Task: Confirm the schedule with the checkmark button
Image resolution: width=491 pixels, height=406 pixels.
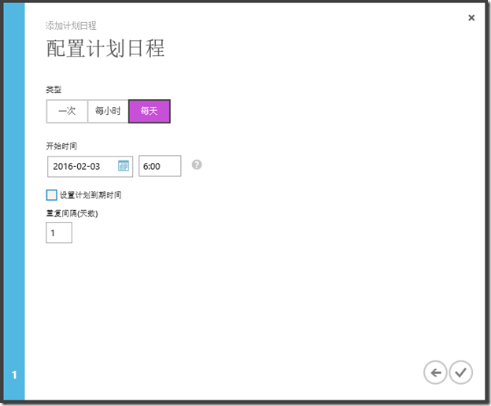Action: (461, 372)
